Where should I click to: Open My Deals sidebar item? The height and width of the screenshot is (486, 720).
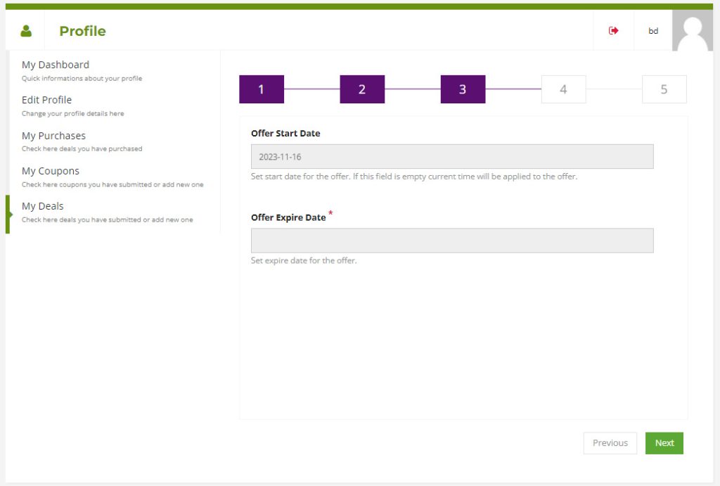[x=43, y=206]
